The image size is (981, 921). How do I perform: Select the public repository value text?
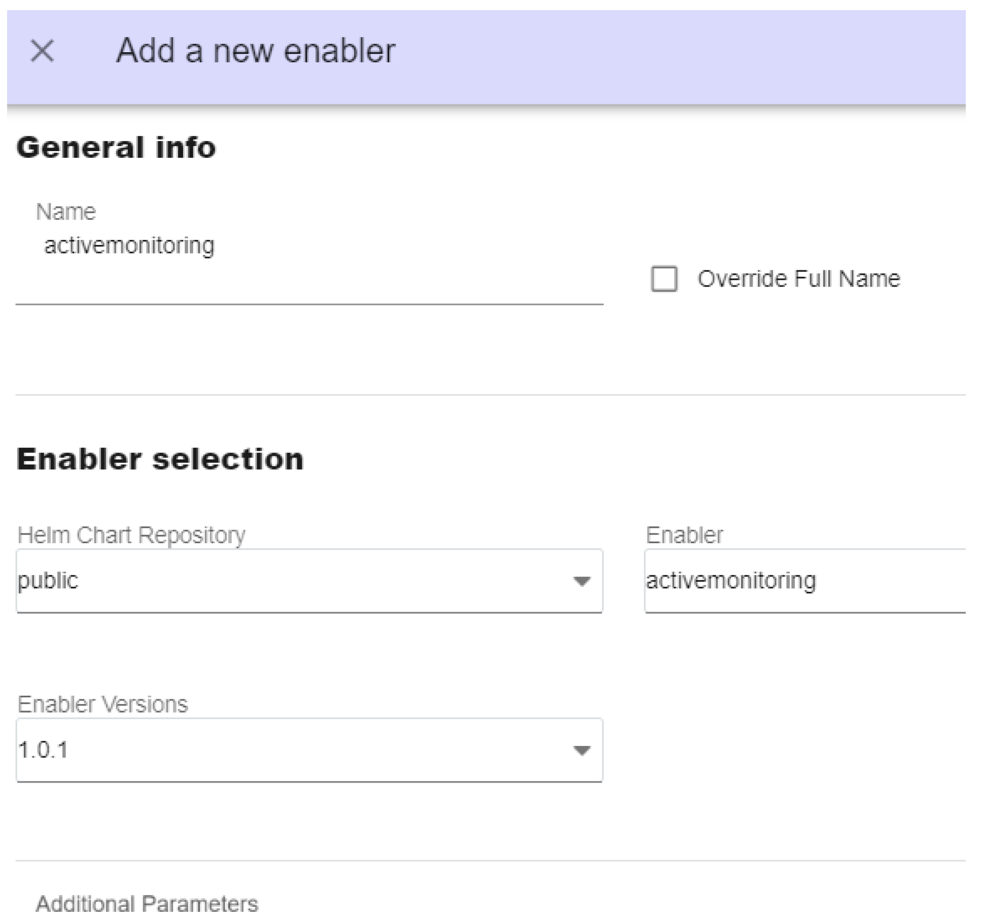click(48, 581)
